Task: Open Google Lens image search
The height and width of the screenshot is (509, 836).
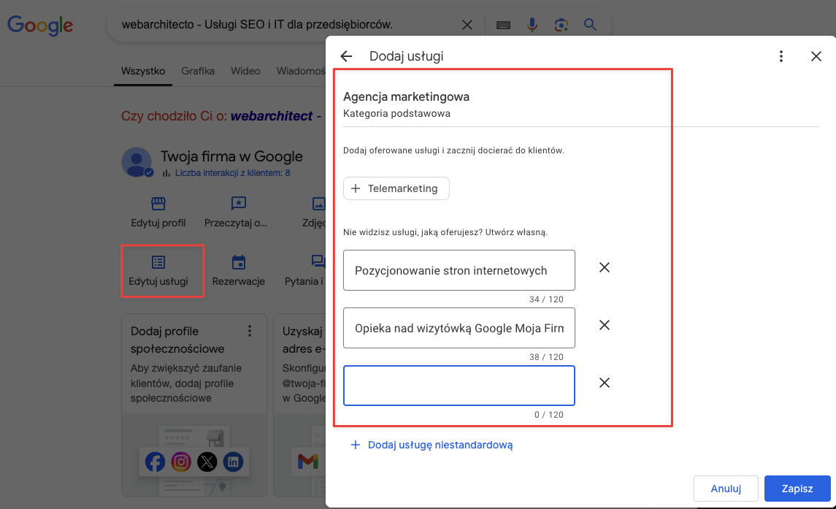Action: [x=561, y=25]
